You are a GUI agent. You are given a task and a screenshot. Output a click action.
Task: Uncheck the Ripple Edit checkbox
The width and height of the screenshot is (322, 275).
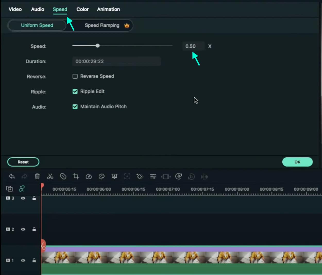(x=75, y=91)
